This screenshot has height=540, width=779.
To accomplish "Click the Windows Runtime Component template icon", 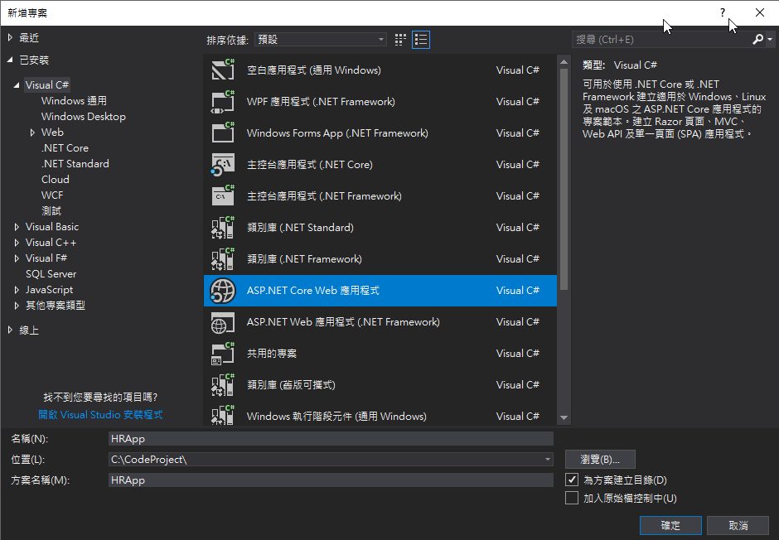I will click(x=223, y=416).
